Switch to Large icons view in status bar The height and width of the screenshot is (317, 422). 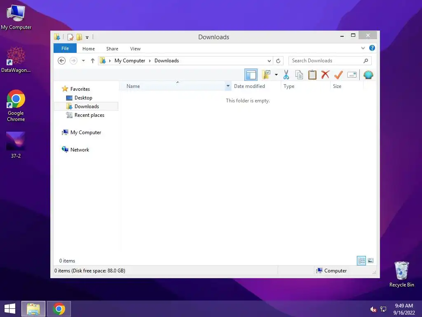(x=370, y=261)
